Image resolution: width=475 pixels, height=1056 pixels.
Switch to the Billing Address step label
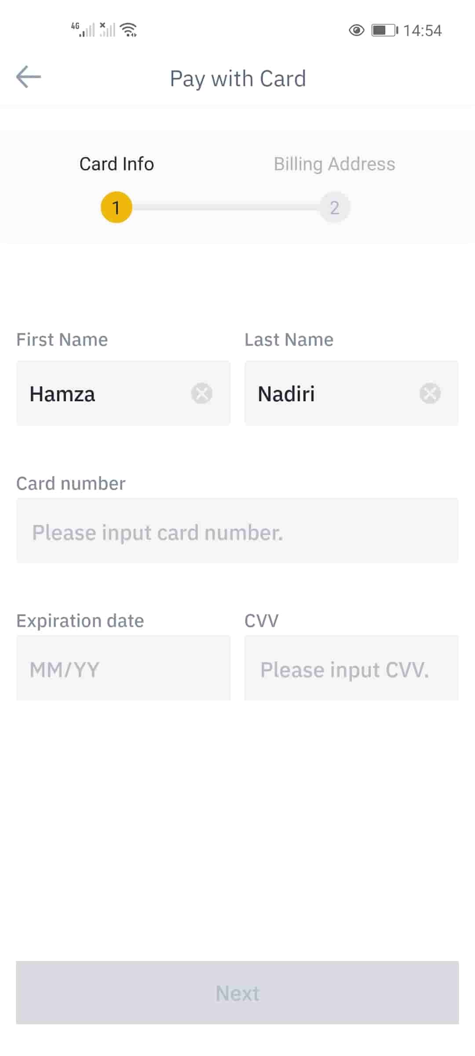(334, 164)
